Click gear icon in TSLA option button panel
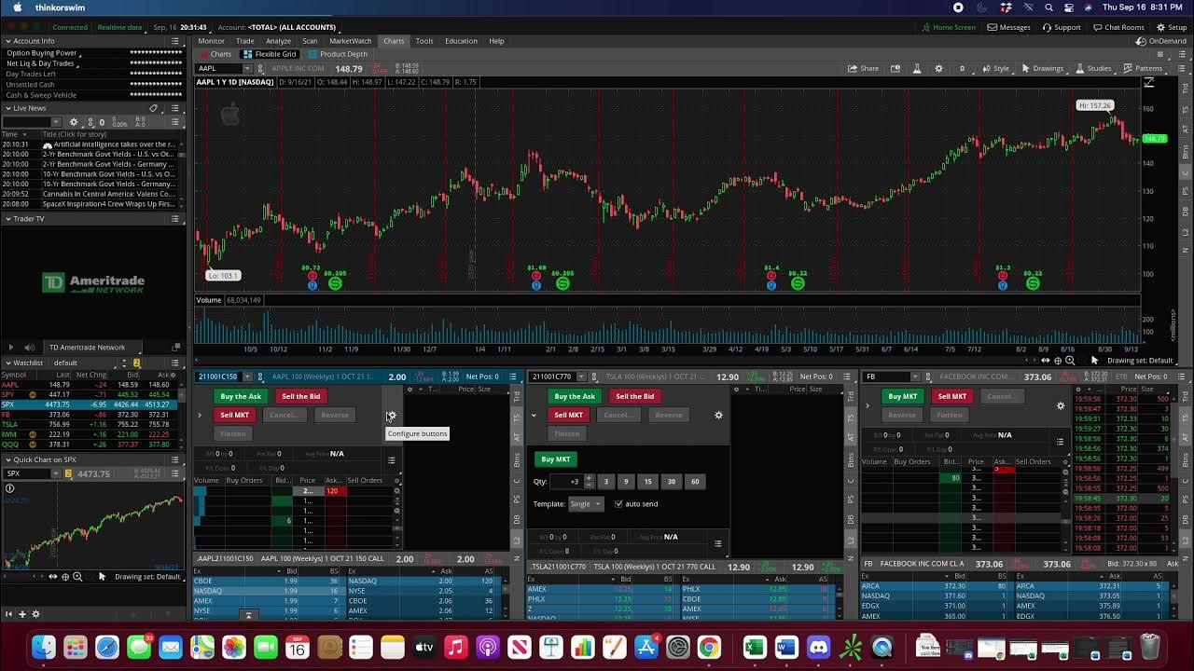 coord(718,415)
